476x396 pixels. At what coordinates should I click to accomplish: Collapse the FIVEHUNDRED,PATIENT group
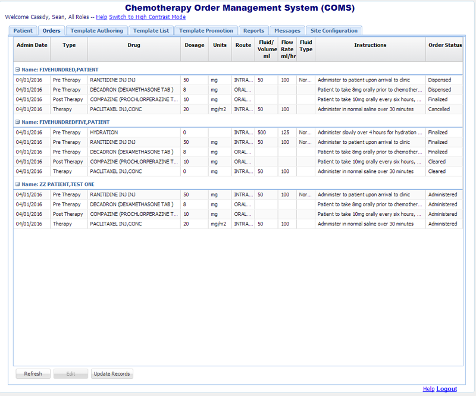pos(18,70)
